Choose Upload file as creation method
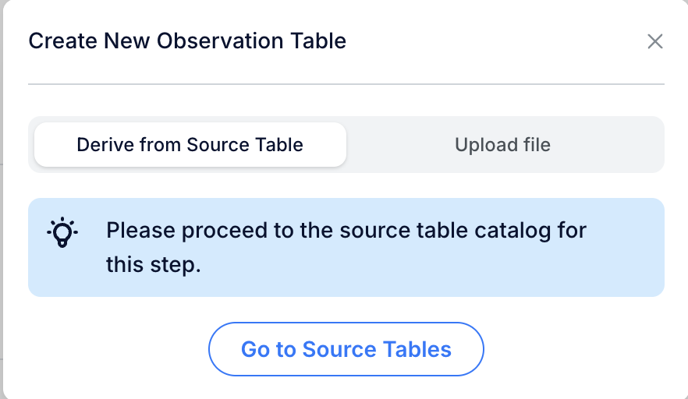 point(502,145)
